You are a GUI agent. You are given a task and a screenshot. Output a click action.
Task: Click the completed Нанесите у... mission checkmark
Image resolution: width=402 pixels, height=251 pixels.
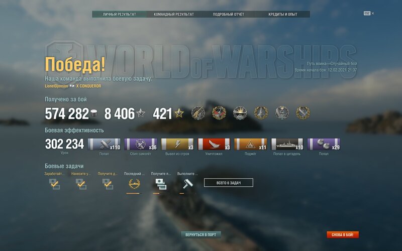click(x=81, y=184)
